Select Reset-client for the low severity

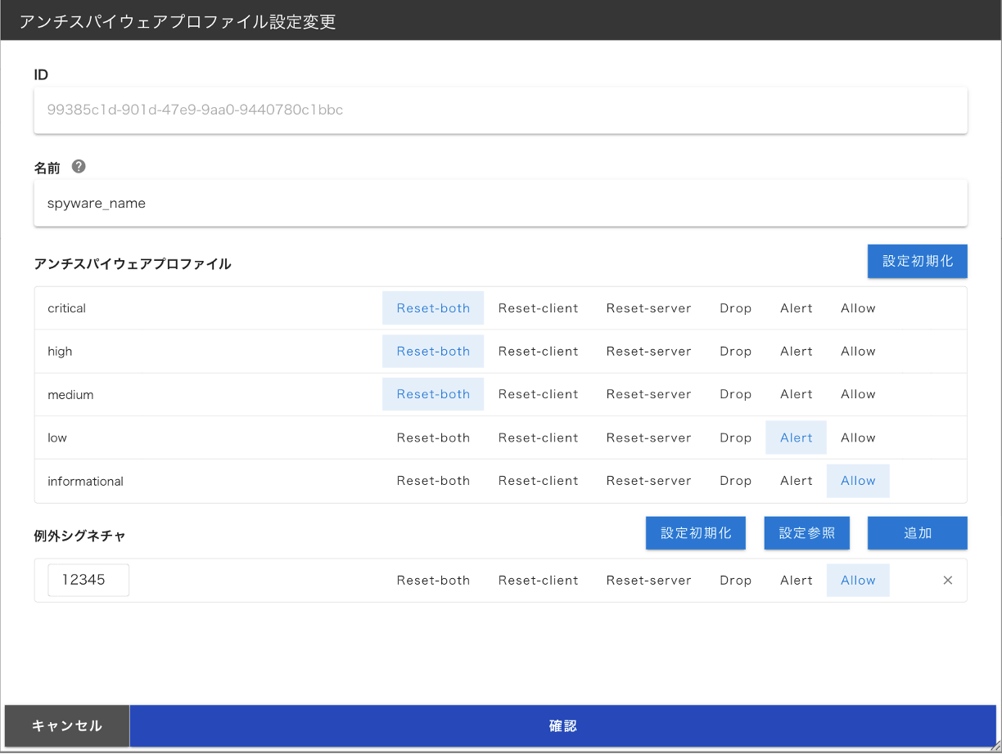(538, 438)
